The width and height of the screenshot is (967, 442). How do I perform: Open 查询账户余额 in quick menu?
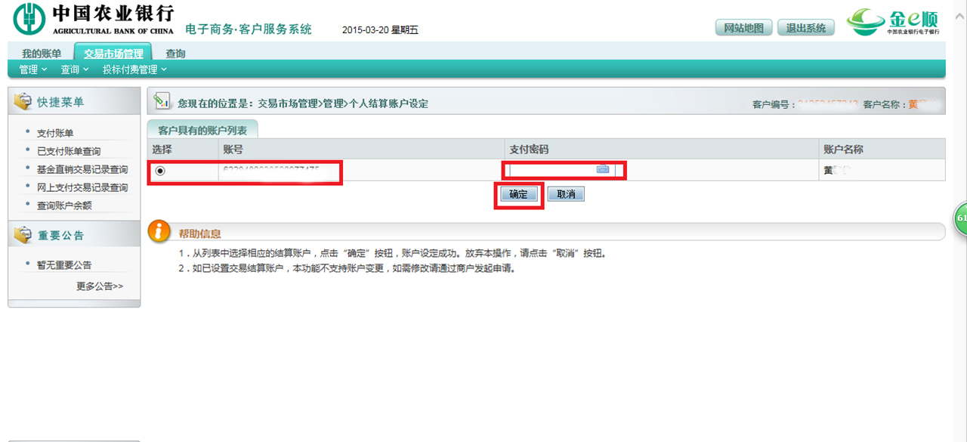coord(64,206)
